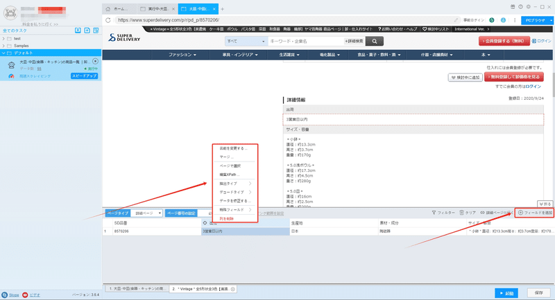The width and height of the screenshot is (555, 300).
Task: Expand the test folder
Action: tap(3, 39)
